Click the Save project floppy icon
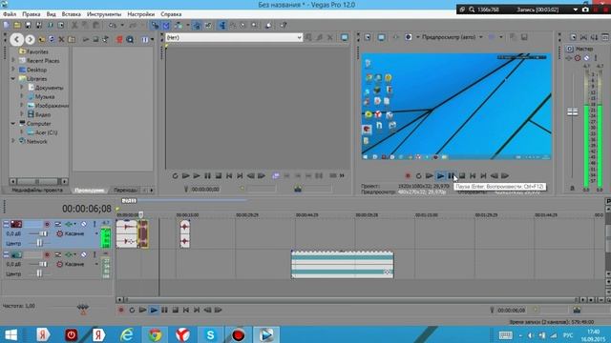 [28, 26]
